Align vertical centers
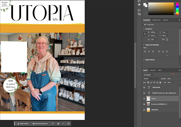The height and width of the screenshot is (127, 181). (x=163, y=51)
